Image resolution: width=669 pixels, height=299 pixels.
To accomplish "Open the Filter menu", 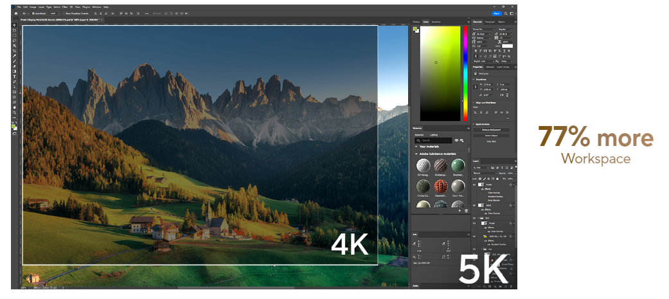I will 65,7.
